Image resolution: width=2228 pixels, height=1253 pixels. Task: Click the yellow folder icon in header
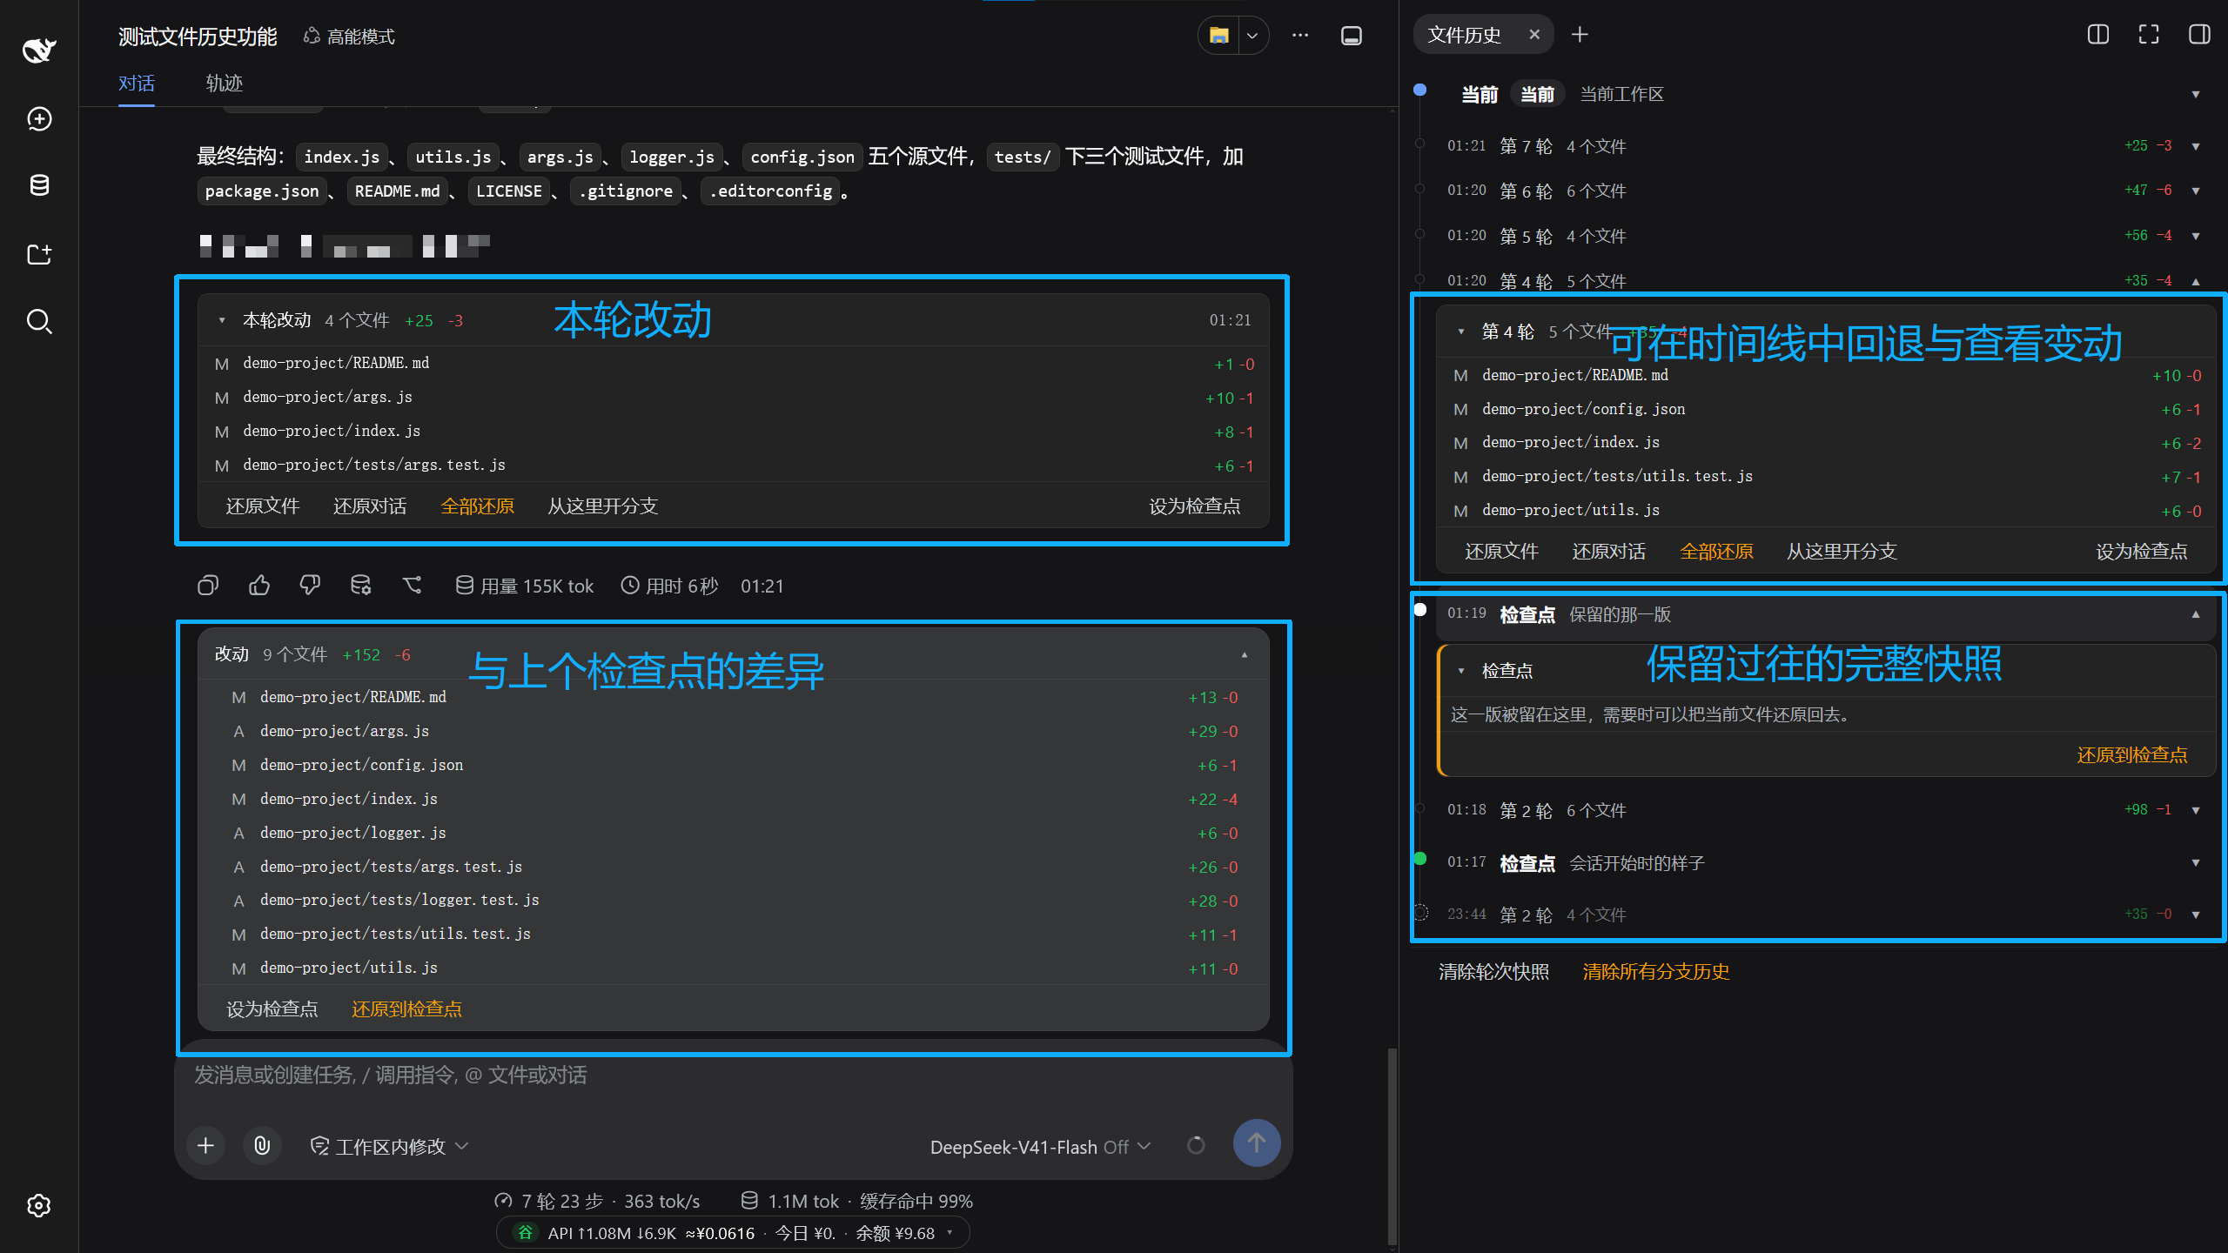pos(1218,36)
